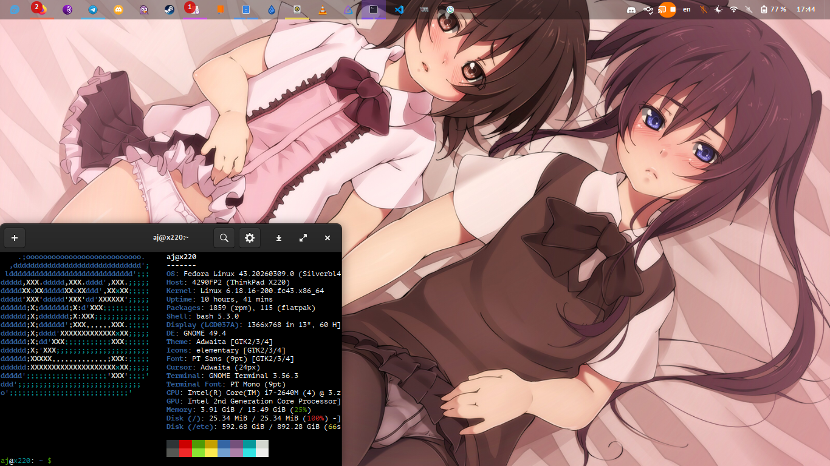
Task: Launch Steam from the top panel
Action: tap(170, 10)
